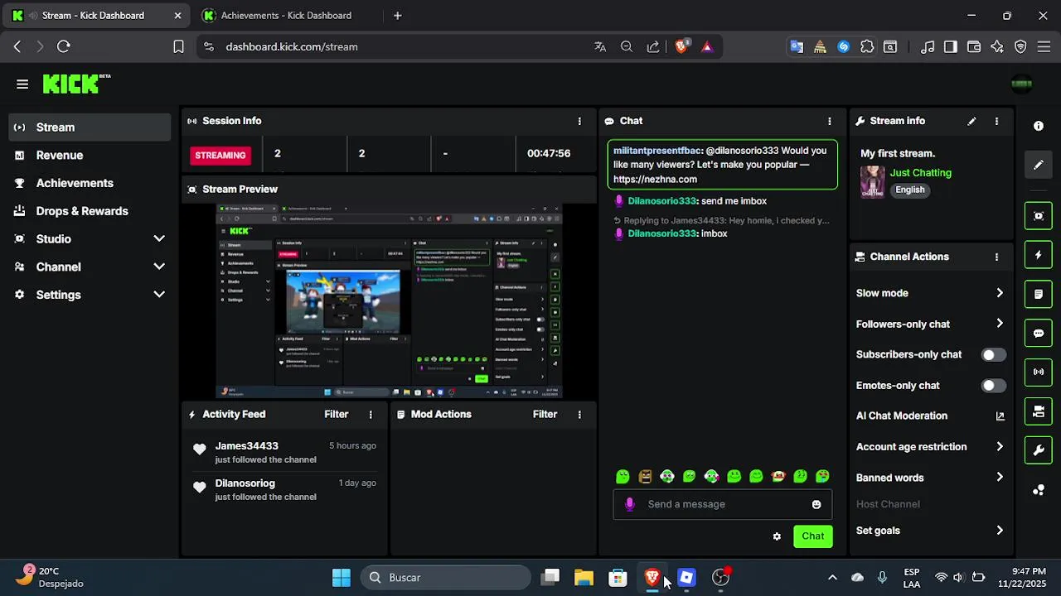Open Followers-only chat options arrow
This screenshot has height=596, width=1061.
coord(1000,324)
